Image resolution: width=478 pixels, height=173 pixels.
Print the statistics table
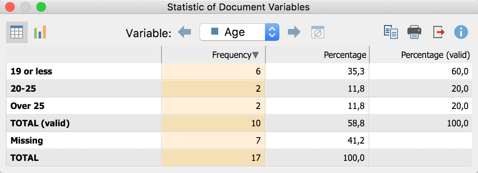point(414,32)
